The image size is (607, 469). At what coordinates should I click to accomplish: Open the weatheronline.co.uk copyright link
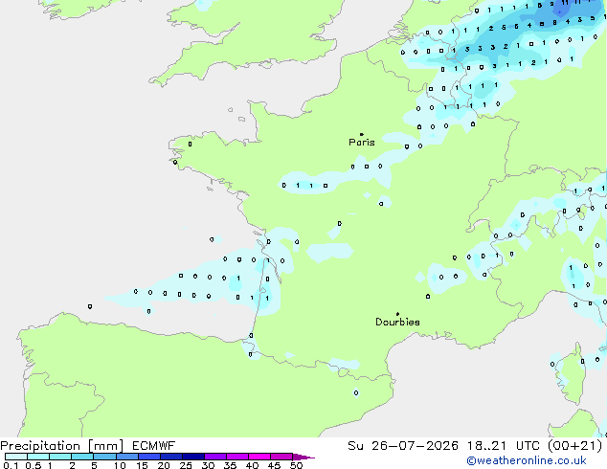point(527,460)
